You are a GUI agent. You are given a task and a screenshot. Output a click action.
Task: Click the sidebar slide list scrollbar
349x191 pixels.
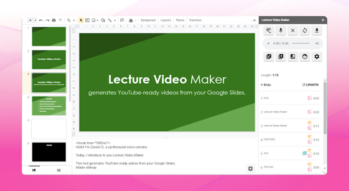click(325, 108)
